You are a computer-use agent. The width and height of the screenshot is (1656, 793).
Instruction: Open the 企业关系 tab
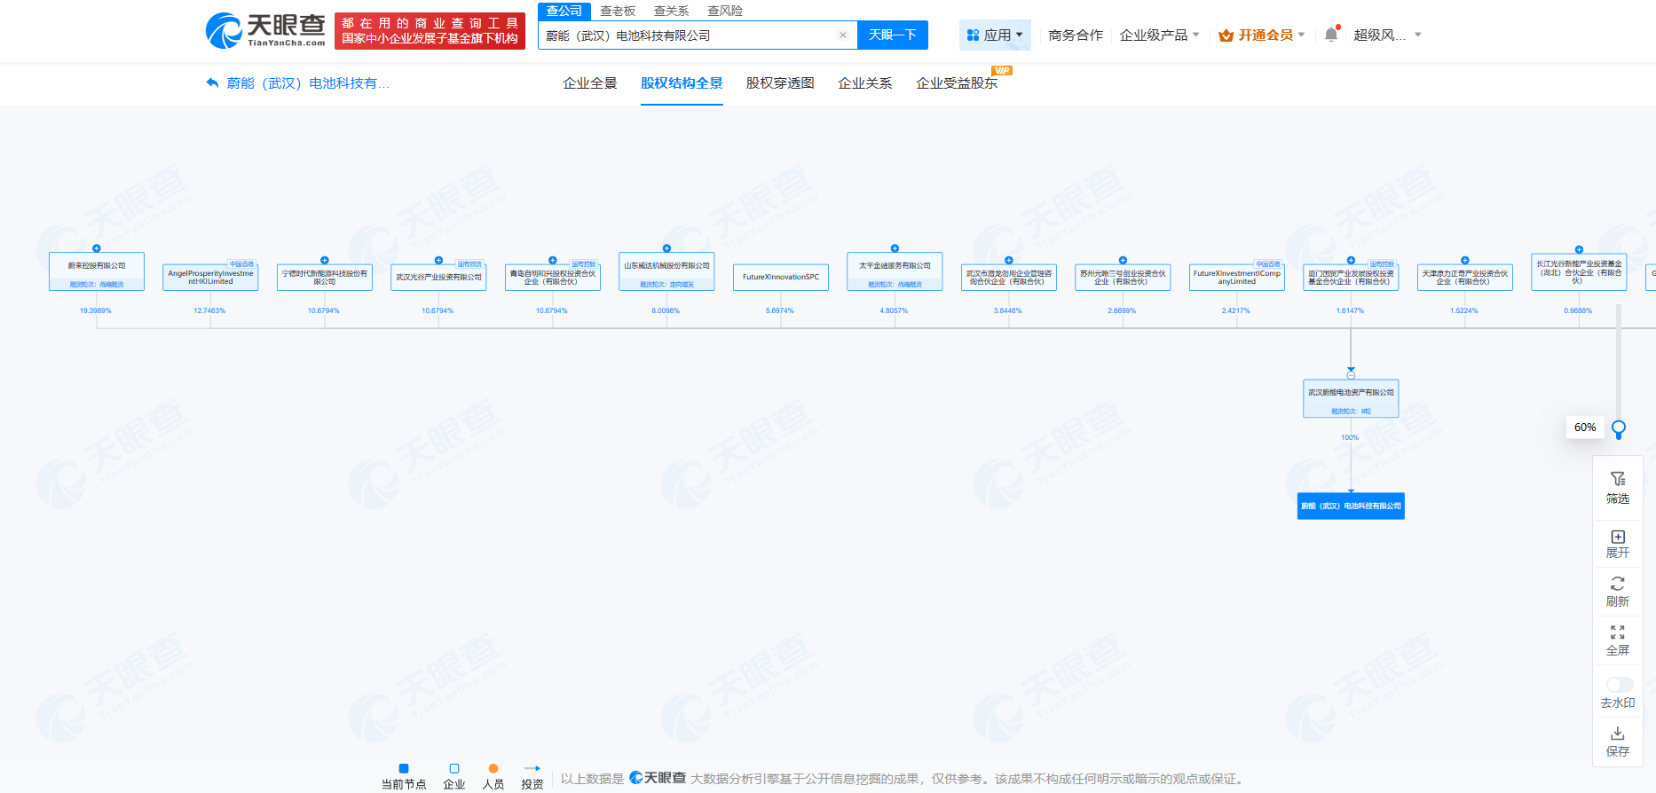click(x=865, y=83)
